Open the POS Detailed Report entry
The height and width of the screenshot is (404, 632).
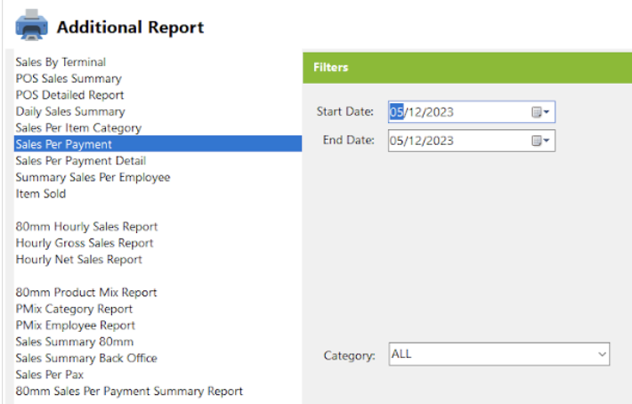69,95
